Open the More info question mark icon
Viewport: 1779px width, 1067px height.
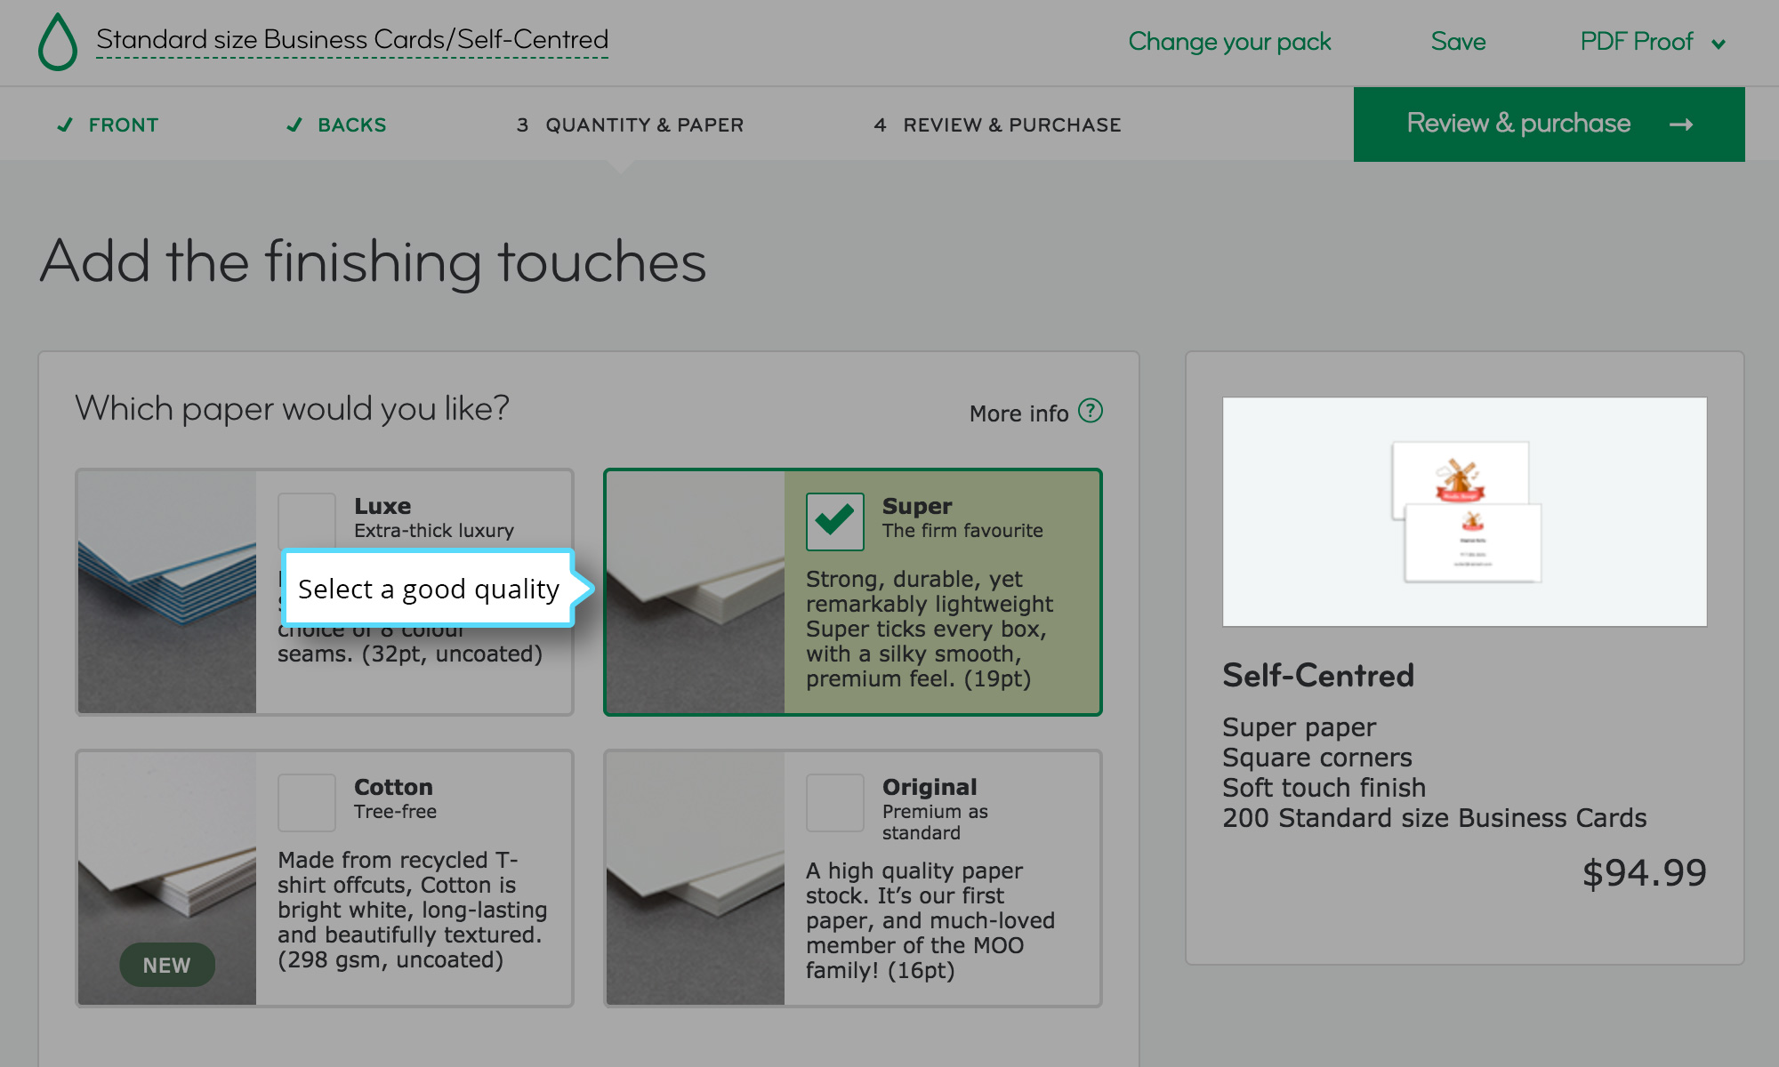tap(1090, 411)
